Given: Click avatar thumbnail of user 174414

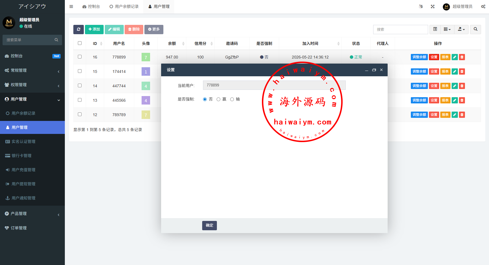Looking at the screenshot, I should (x=146, y=71).
